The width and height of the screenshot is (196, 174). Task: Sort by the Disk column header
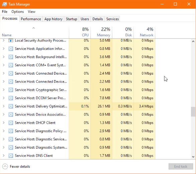point(123,32)
